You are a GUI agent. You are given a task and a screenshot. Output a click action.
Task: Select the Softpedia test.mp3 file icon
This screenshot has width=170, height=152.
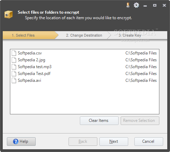[14, 67]
